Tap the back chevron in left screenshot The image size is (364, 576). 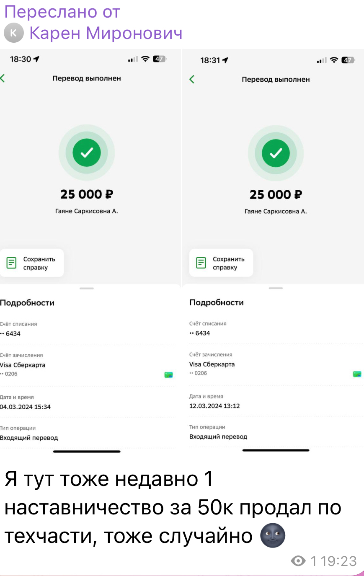pyautogui.click(x=3, y=78)
